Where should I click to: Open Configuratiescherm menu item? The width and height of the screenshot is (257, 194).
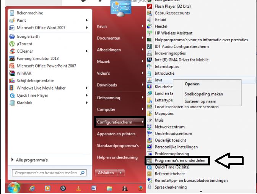coord(120,122)
